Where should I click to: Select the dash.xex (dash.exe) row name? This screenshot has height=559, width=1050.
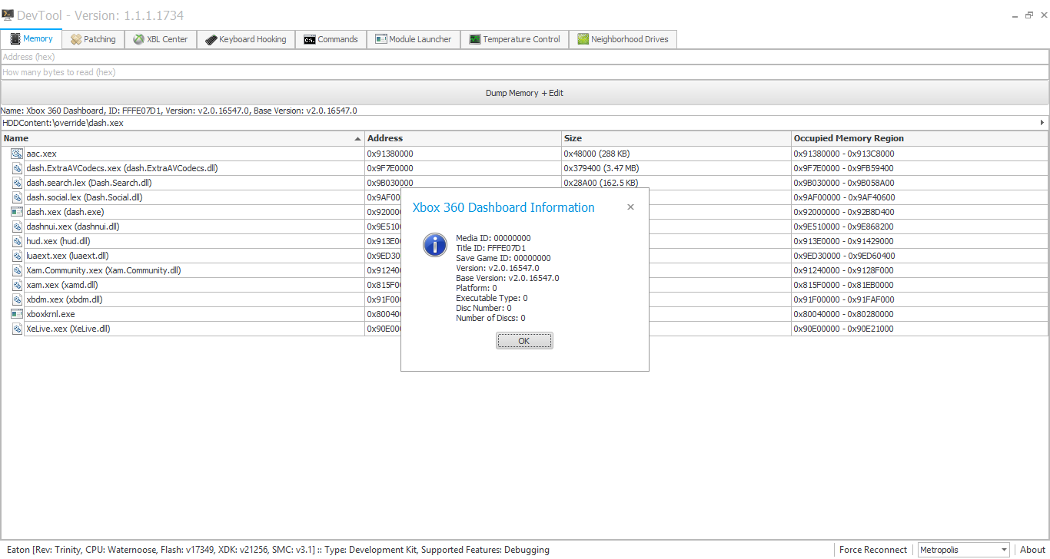65,212
